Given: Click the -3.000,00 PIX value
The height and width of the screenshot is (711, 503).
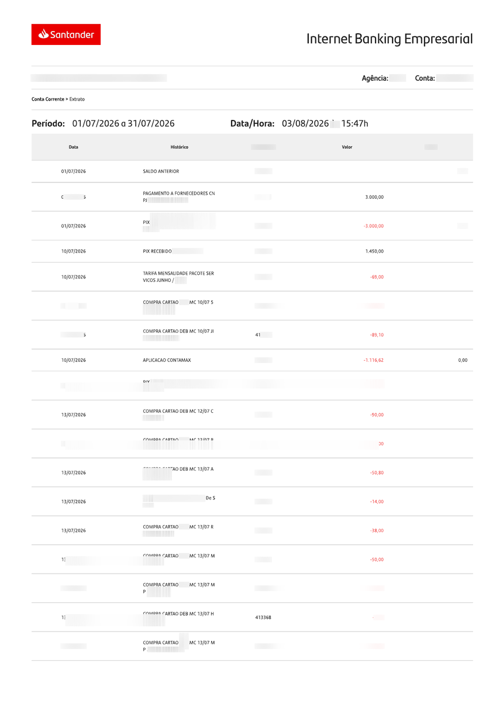Looking at the screenshot, I should point(373,226).
